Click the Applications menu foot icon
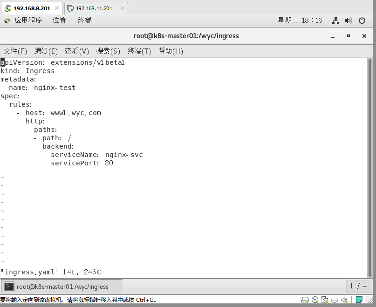 (x=7, y=20)
